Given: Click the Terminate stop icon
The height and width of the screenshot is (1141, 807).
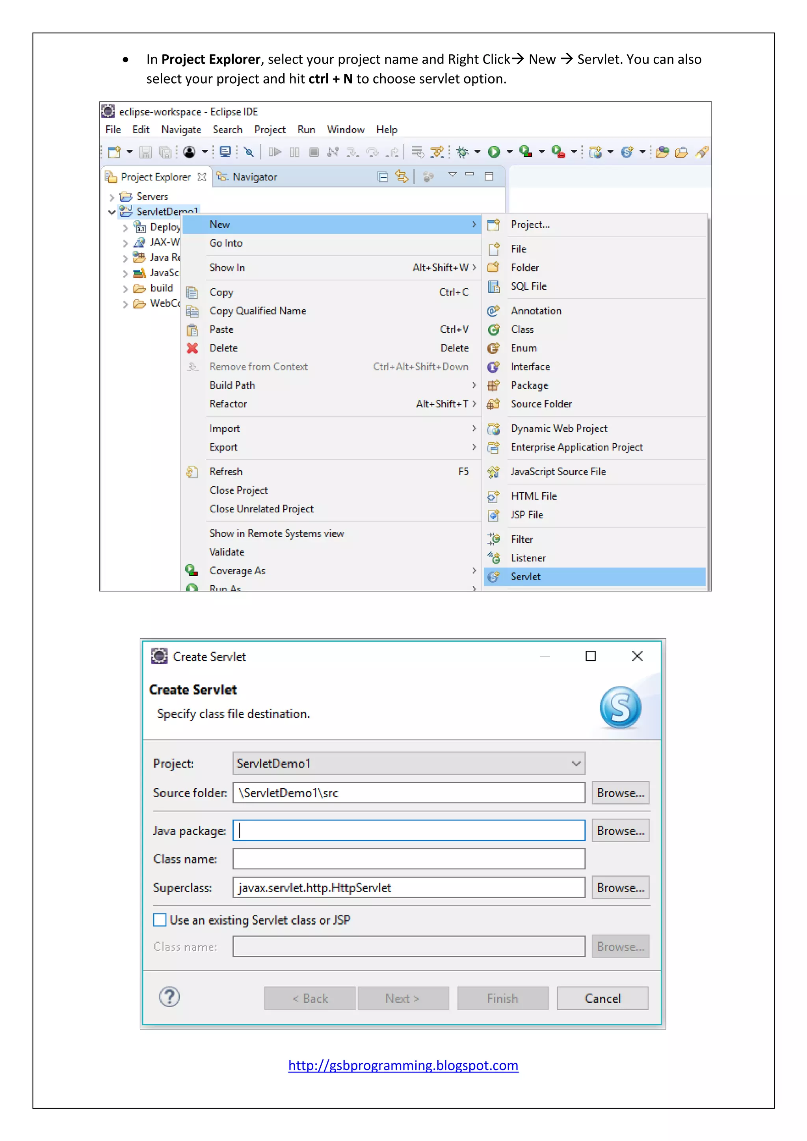Looking at the screenshot, I should point(314,152).
